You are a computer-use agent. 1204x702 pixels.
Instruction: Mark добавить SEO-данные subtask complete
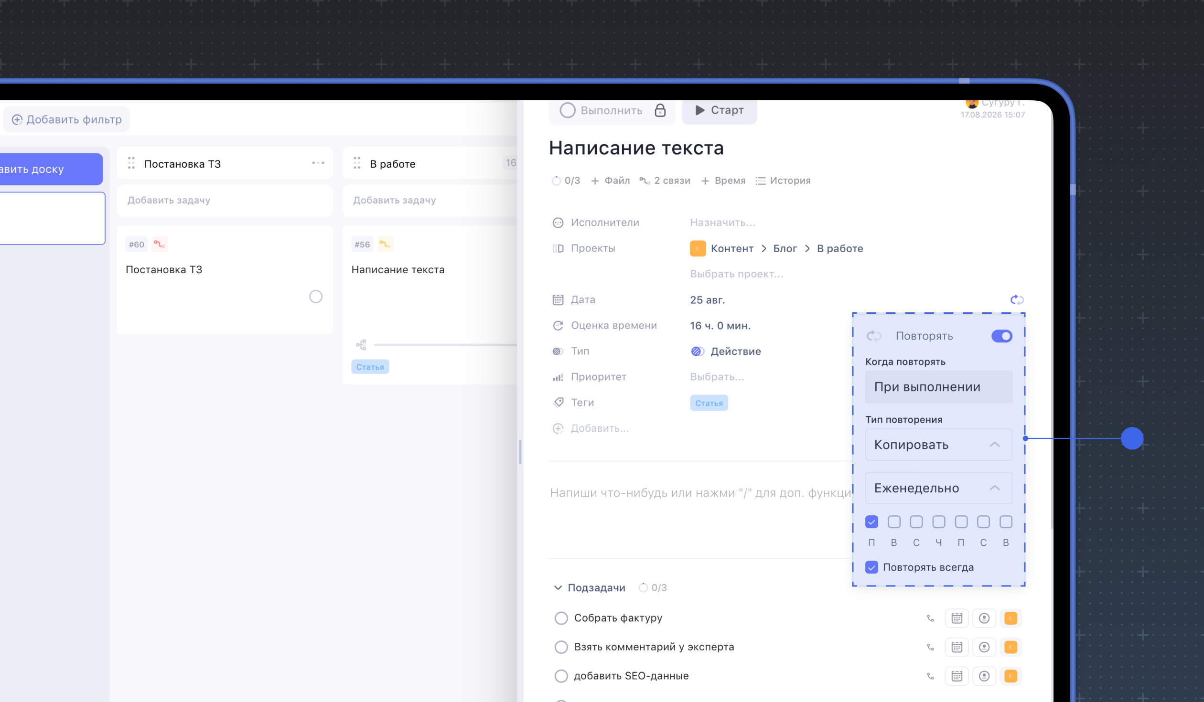tap(561, 676)
